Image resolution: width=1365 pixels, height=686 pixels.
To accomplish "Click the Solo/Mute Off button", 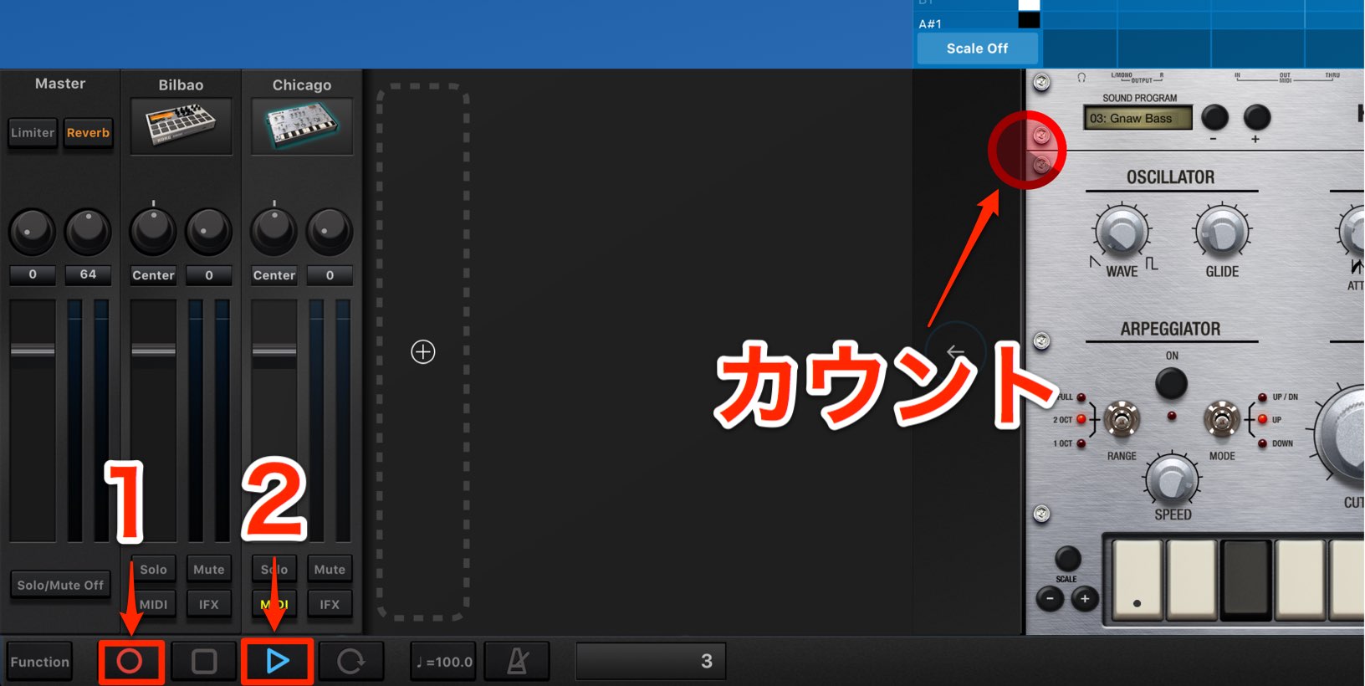I will click(x=60, y=586).
